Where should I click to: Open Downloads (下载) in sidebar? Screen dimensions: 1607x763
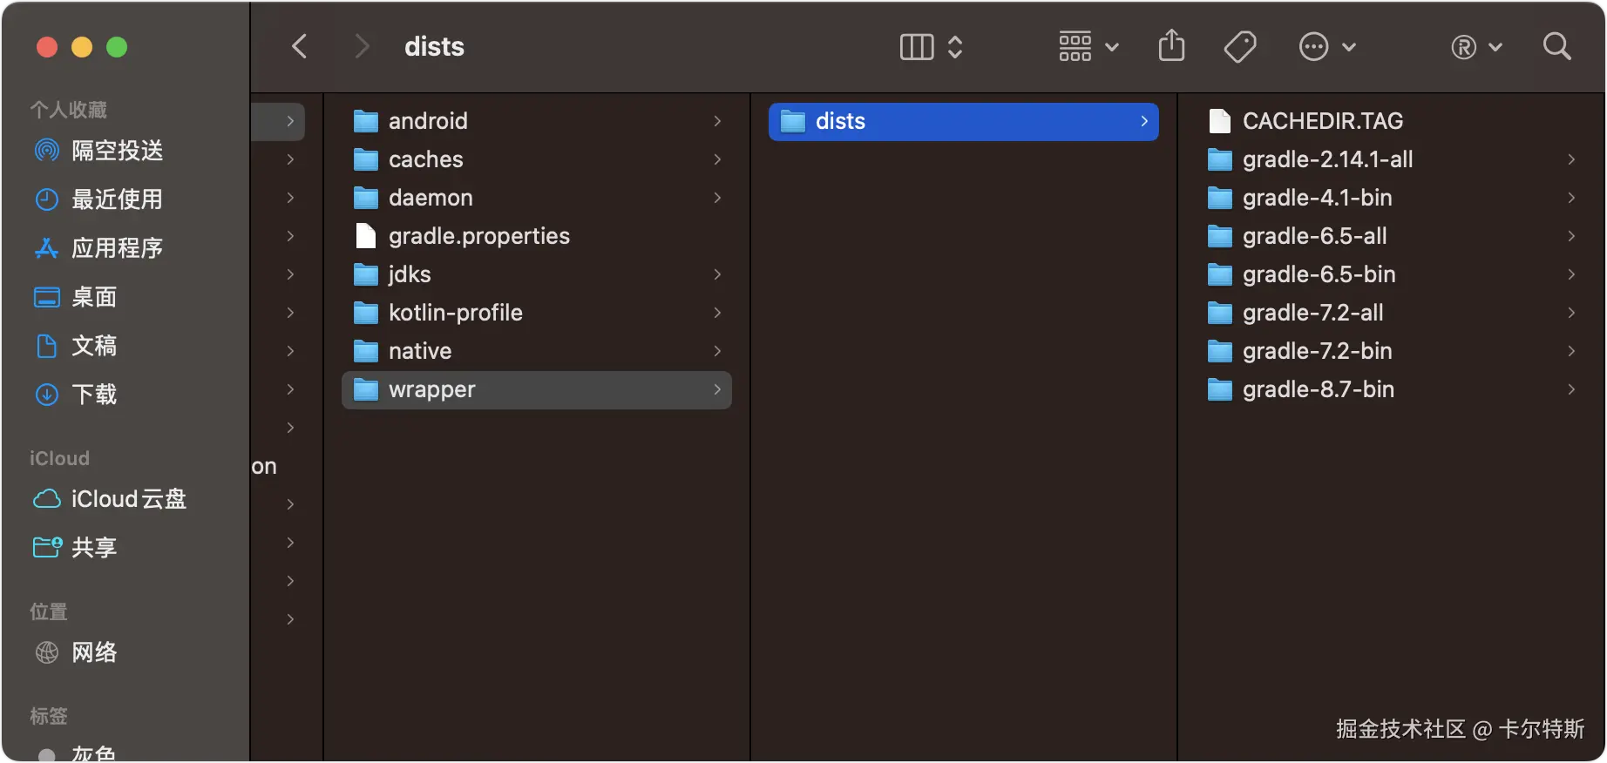point(94,395)
